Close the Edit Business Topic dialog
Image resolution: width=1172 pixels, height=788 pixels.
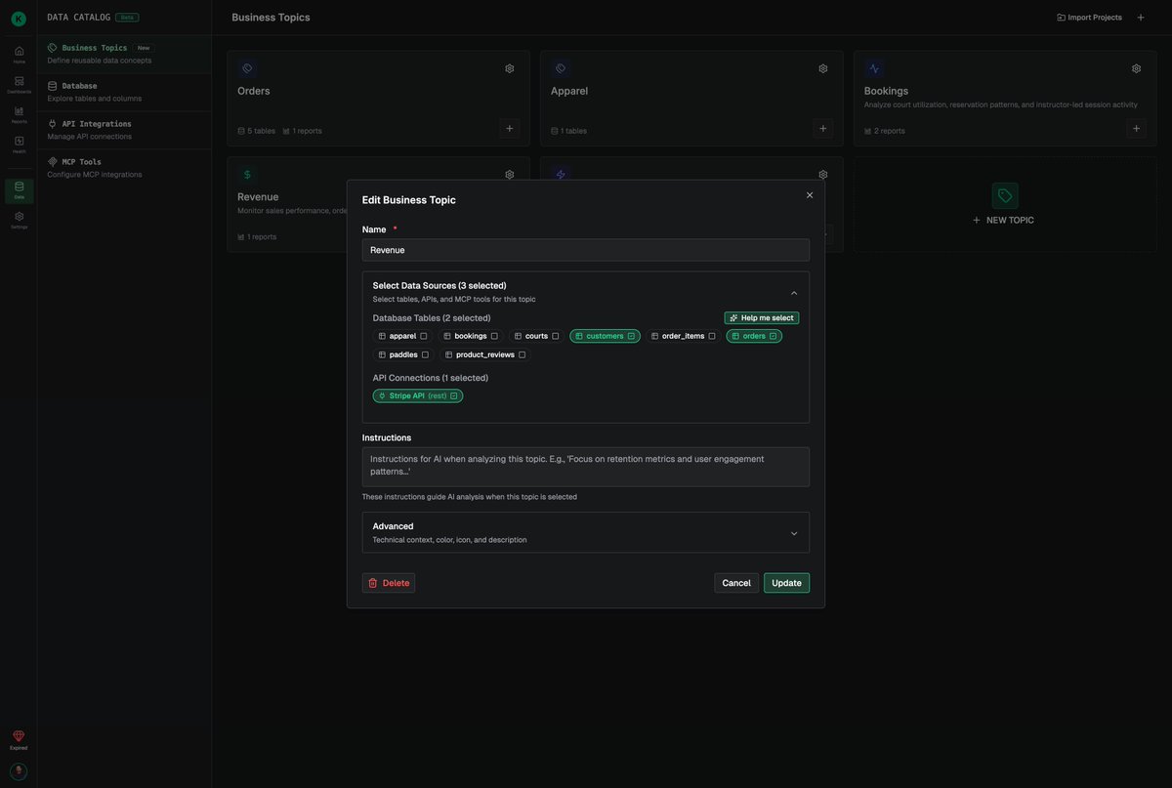tap(810, 195)
